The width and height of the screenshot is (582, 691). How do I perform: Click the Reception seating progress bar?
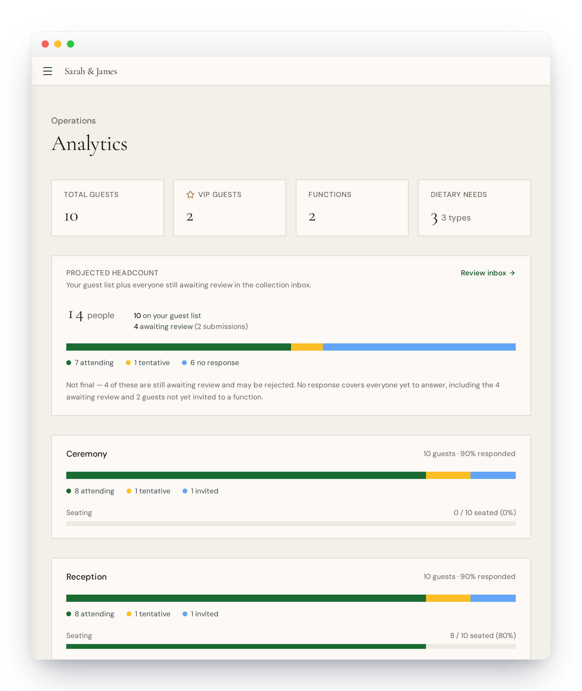(x=291, y=646)
